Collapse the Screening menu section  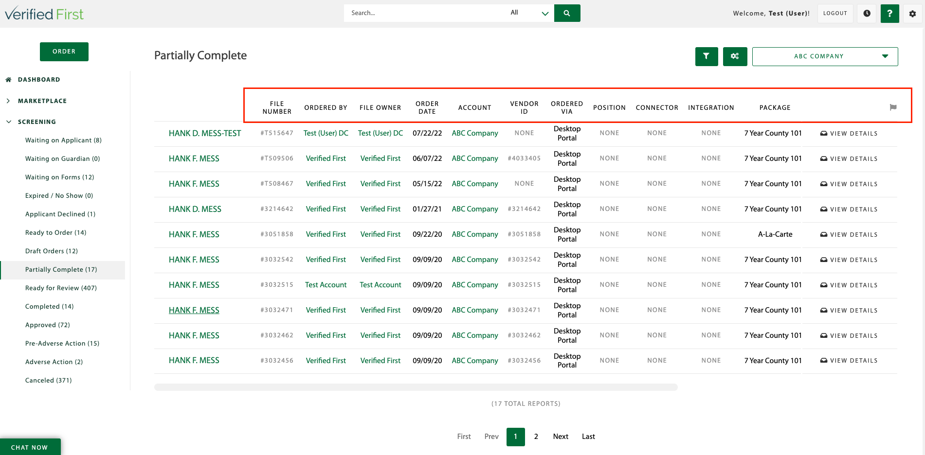click(8, 122)
